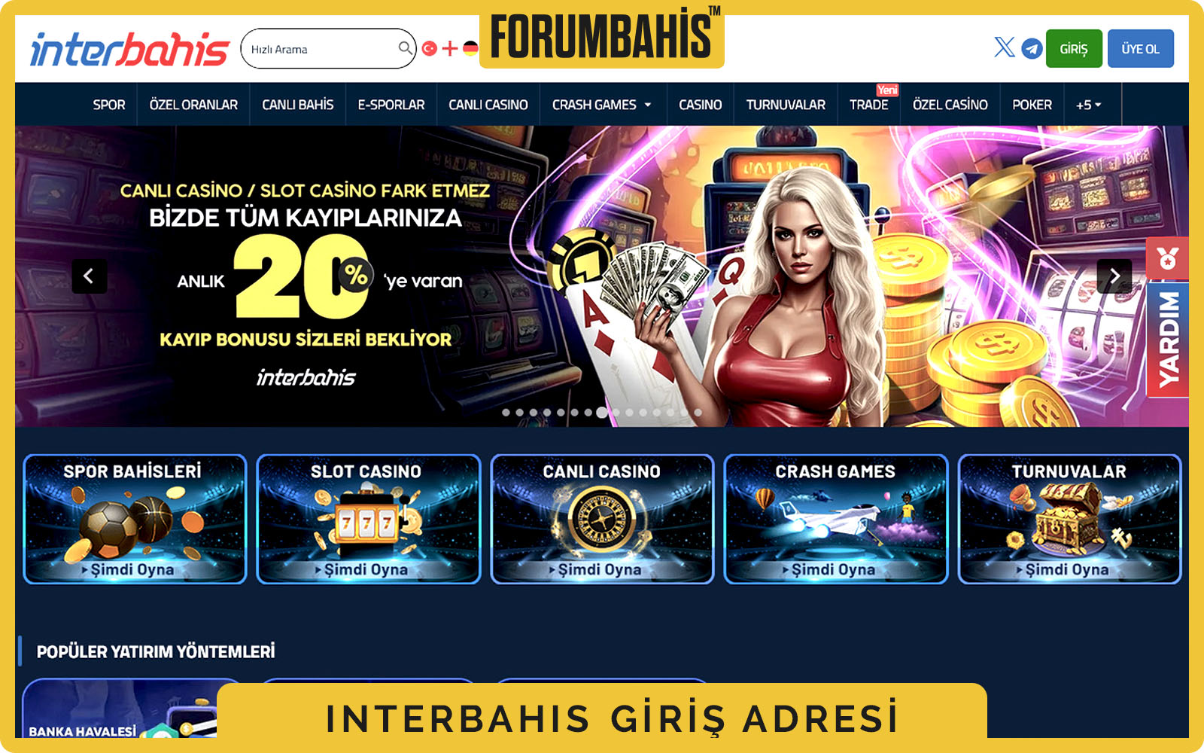Switch language with the Turkish flag icon
Viewport: 1204px width, 753px height.
click(430, 48)
